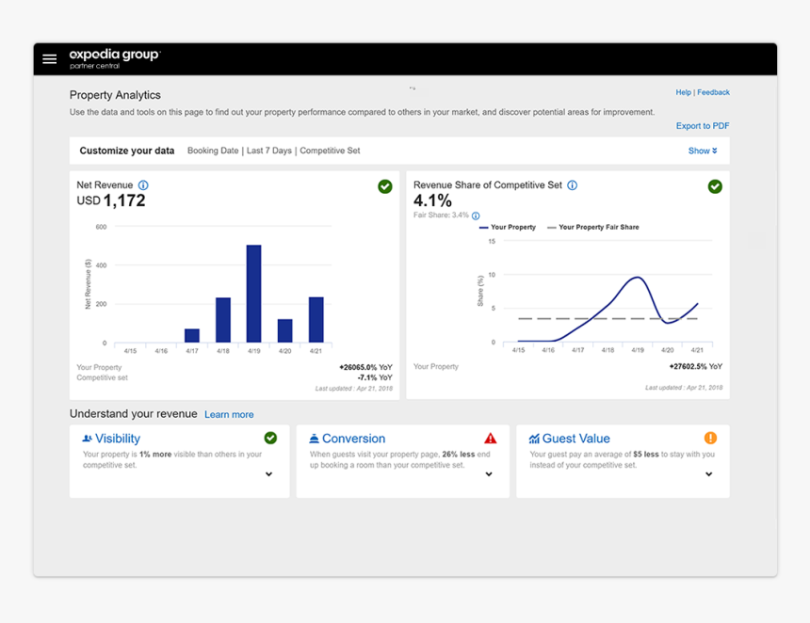The height and width of the screenshot is (623, 810).
Task: Open the Guest Value section heading
Action: [x=576, y=439]
